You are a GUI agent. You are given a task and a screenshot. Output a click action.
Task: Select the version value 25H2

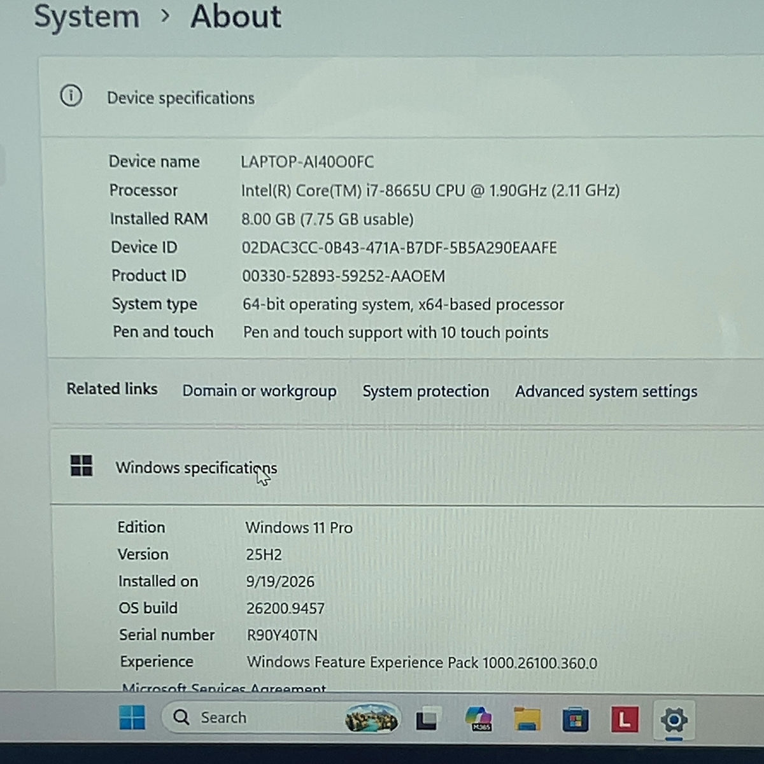tap(264, 555)
